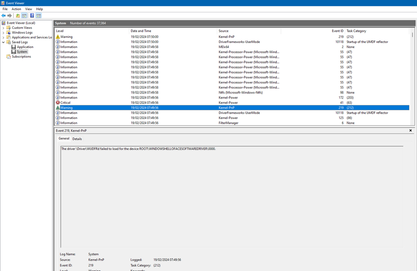Image resolution: width=417 pixels, height=271 pixels.
Task: Click the Event Viewer (Local) root icon
Action: (3, 23)
